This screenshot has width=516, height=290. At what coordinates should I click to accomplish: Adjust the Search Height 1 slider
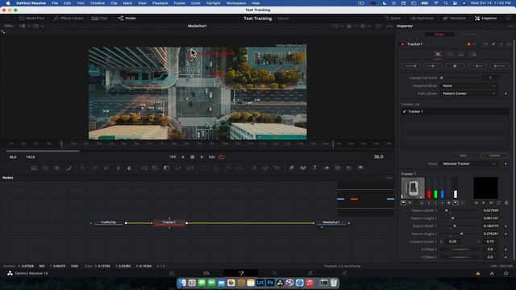point(460,234)
